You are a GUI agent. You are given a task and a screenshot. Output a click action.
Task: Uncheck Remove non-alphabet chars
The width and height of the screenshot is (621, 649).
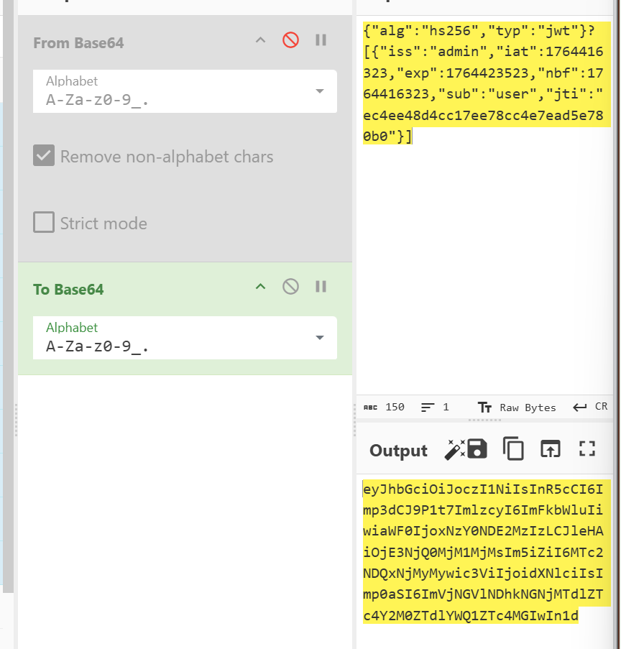coord(45,156)
